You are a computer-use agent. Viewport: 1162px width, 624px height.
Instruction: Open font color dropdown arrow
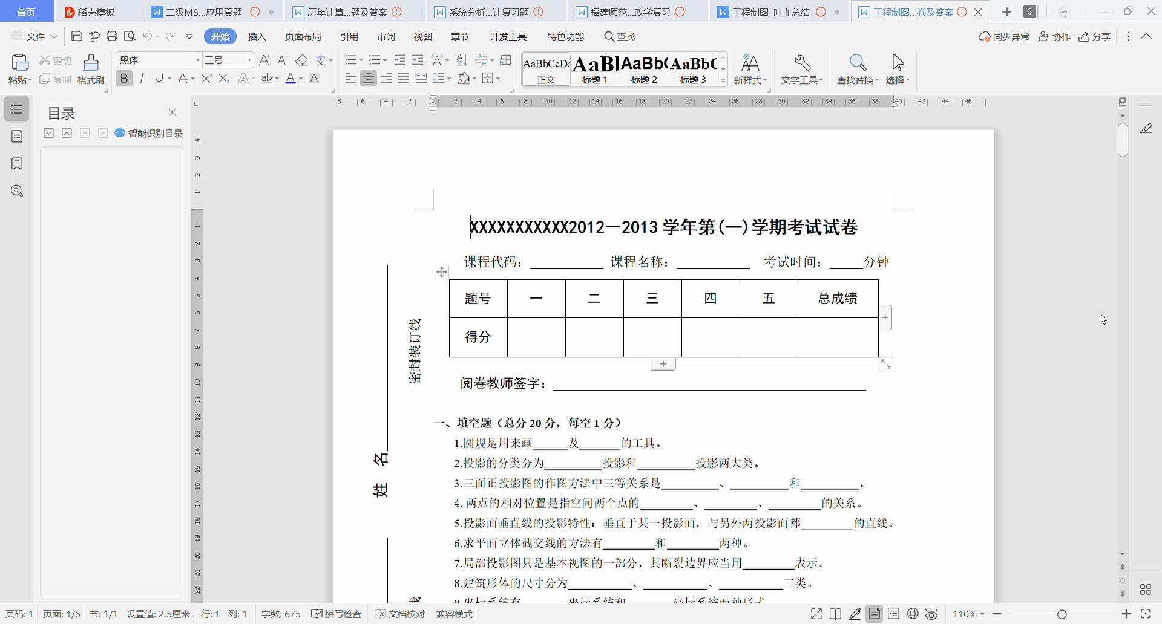301,79
